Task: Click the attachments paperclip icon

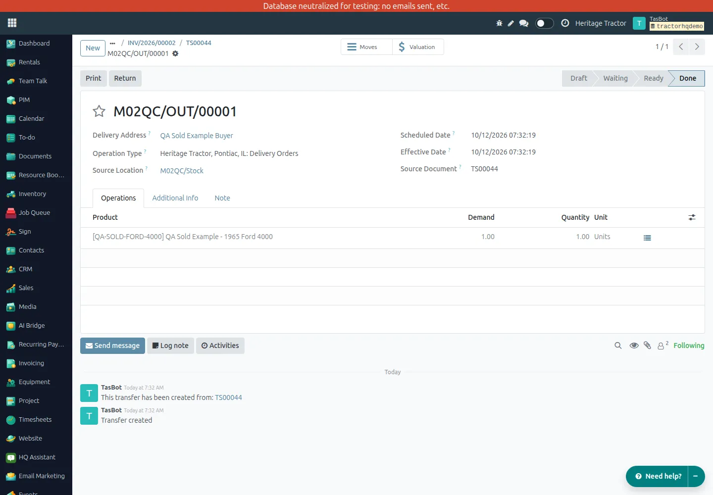Action: pyautogui.click(x=647, y=346)
